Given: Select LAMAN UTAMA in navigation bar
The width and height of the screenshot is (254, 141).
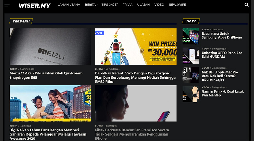Looking at the screenshot, I should [x=69, y=5].
